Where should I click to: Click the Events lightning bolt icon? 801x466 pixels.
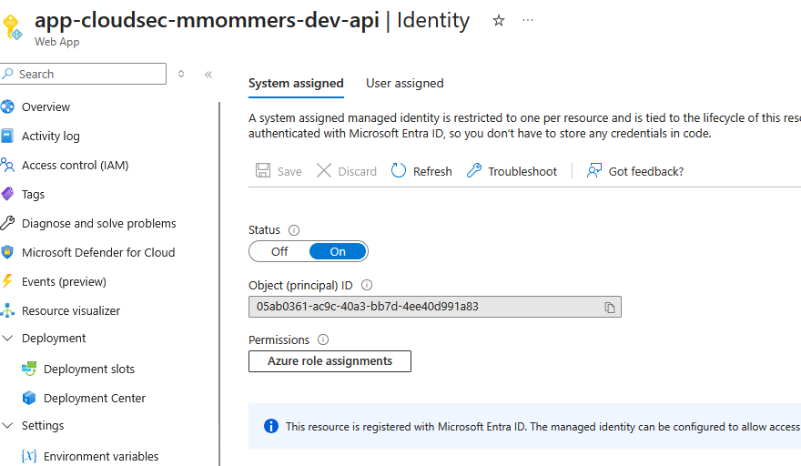7,281
